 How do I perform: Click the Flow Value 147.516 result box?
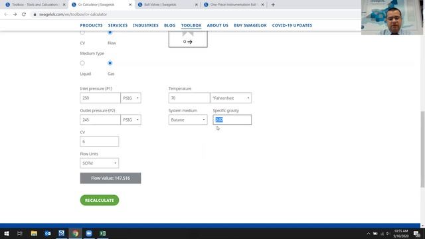click(x=110, y=178)
